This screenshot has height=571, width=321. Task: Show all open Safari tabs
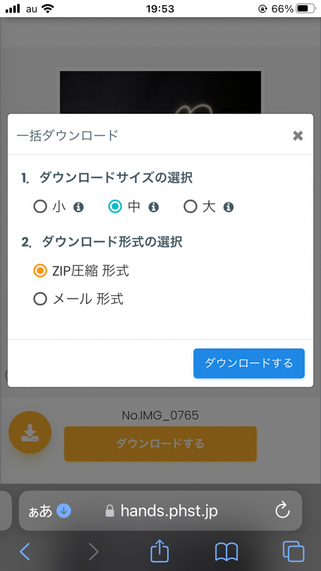pos(293,551)
